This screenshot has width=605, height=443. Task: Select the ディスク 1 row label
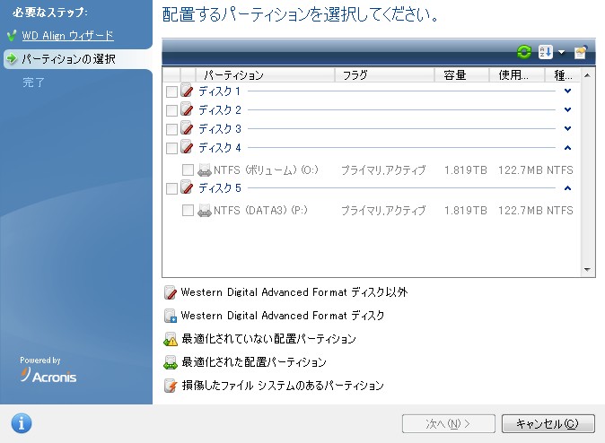click(x=220, y=91)
